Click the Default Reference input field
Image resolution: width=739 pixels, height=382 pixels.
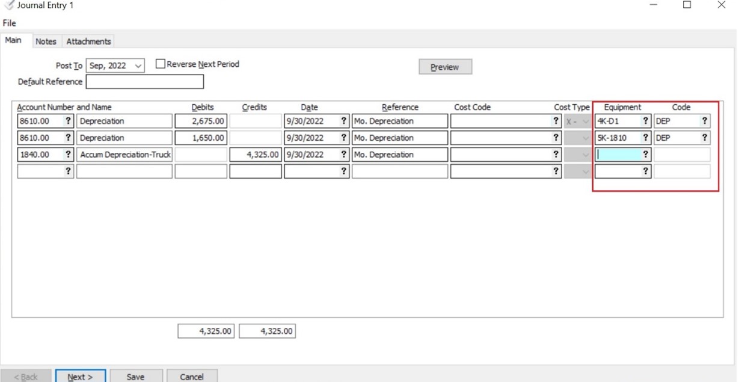[144, 82]
